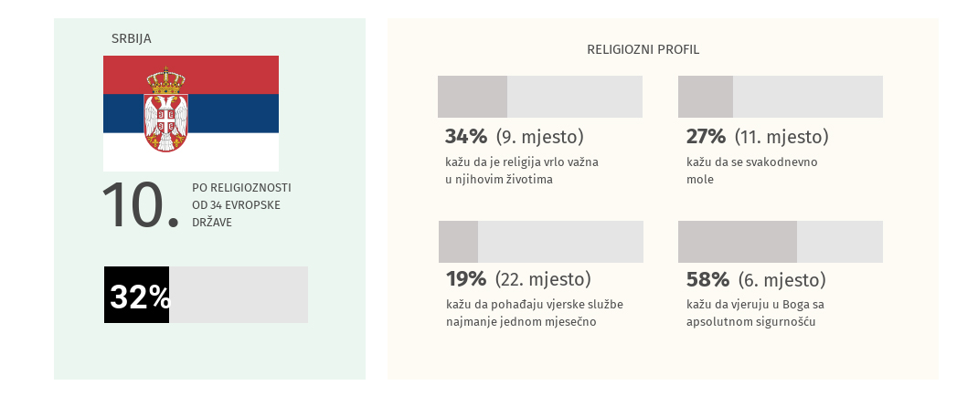Screen dimensions: 978x396
Task: Click the progress bar above 27%
Action: pyautogui.click(x=781, y=97)
